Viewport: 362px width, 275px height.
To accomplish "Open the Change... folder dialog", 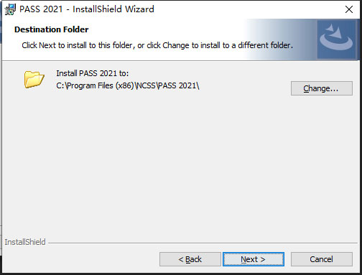I will (322, 88).
